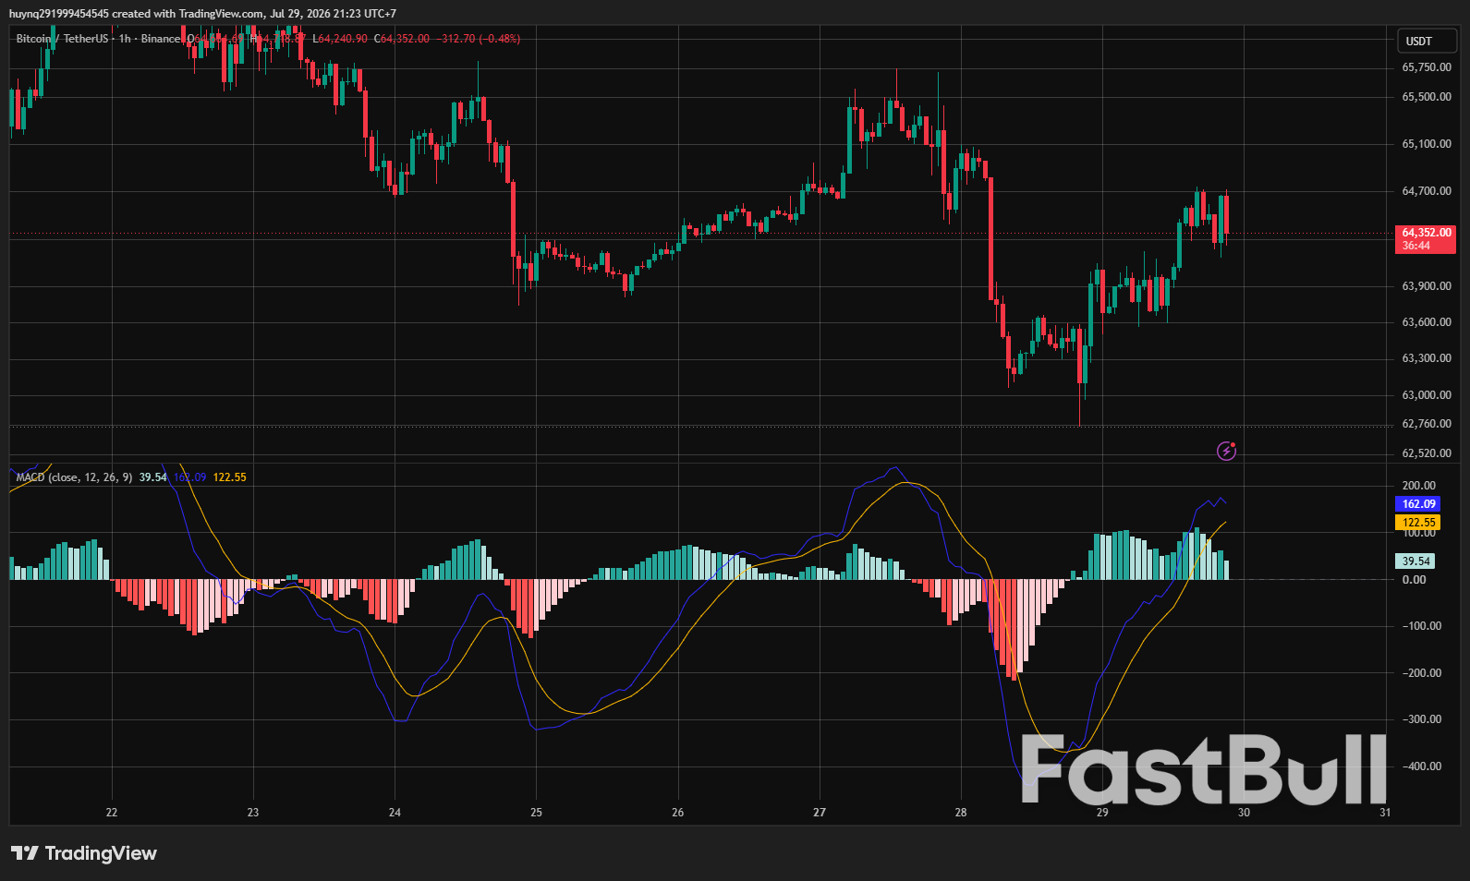Click the FastBull watermark logo

point(1204,769)
